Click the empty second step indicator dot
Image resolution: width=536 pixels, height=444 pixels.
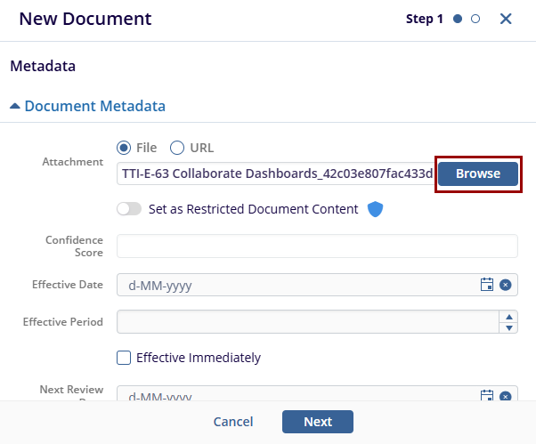click(x=475, y=19)
